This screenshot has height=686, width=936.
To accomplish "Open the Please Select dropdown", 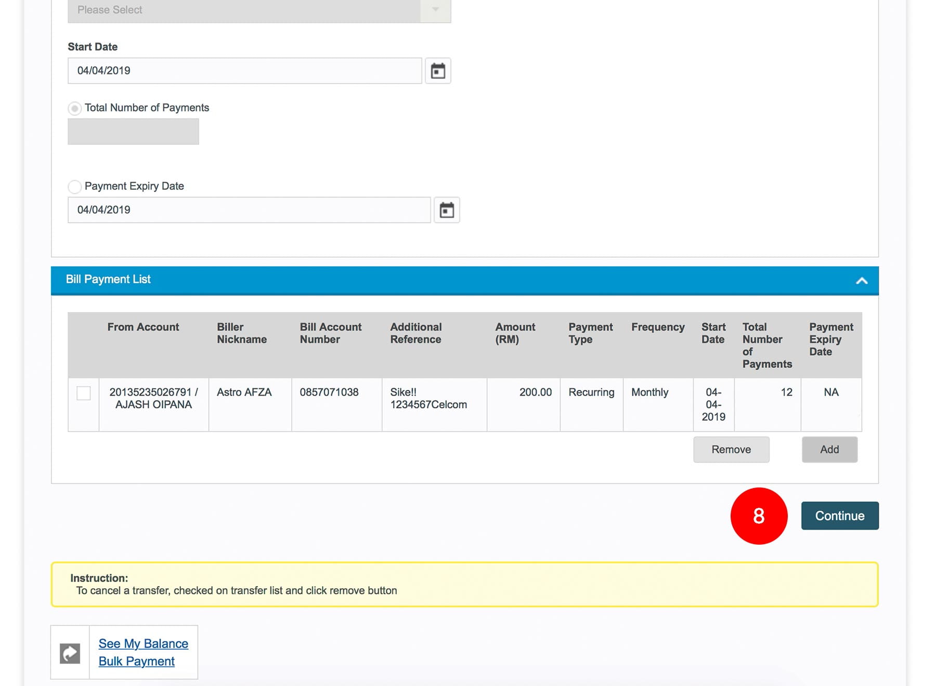I will 244,10.
